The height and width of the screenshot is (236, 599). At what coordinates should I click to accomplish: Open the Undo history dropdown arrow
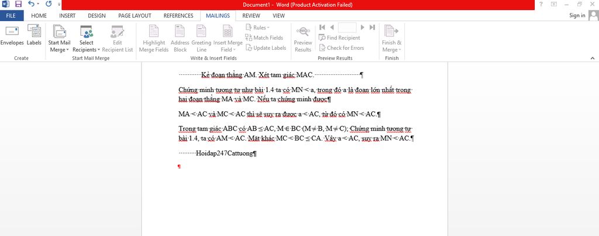[x=38, y=5]
